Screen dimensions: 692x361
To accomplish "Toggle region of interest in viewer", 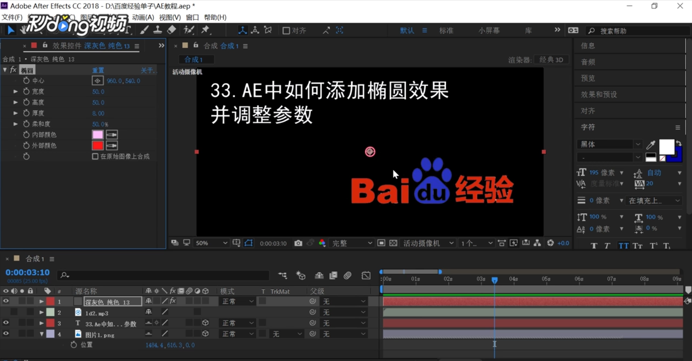I will tap(381, 243).
